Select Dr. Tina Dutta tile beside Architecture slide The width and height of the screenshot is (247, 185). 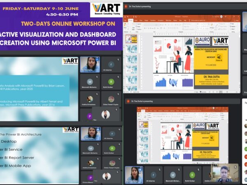point(91,134)
